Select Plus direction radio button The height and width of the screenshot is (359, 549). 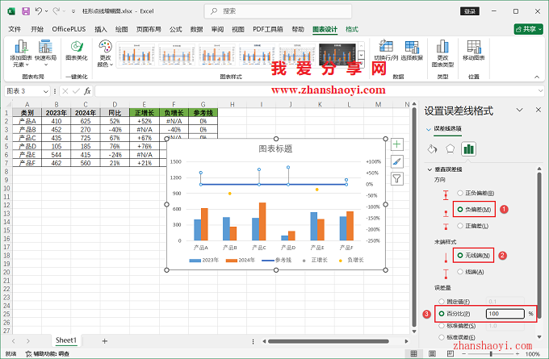pyautogui.click(x=460, y=226)
